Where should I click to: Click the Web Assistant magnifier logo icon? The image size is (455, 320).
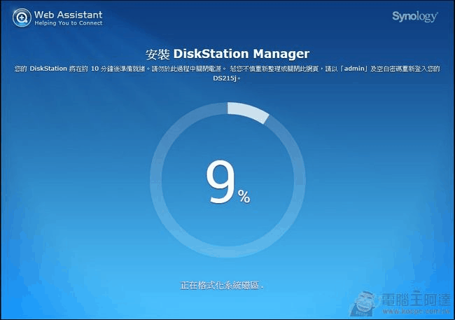[22, 18]
